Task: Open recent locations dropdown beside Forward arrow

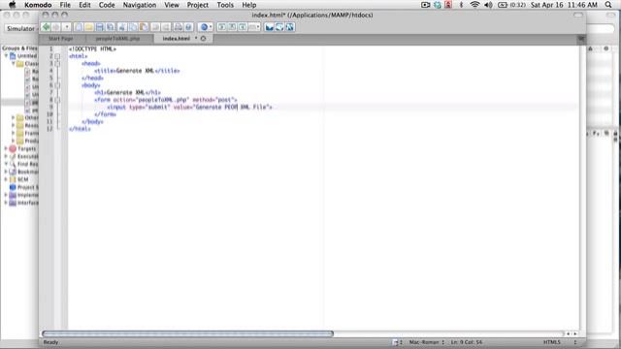Action: 67,27
